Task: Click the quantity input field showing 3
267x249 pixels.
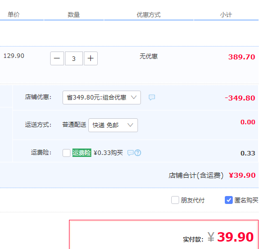Action: (x=74, y=58)
